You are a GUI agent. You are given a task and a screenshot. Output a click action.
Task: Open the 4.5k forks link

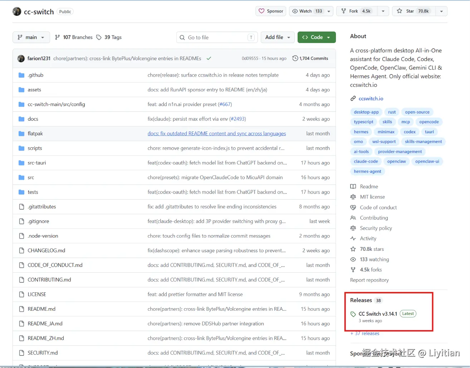click(371, 270)
